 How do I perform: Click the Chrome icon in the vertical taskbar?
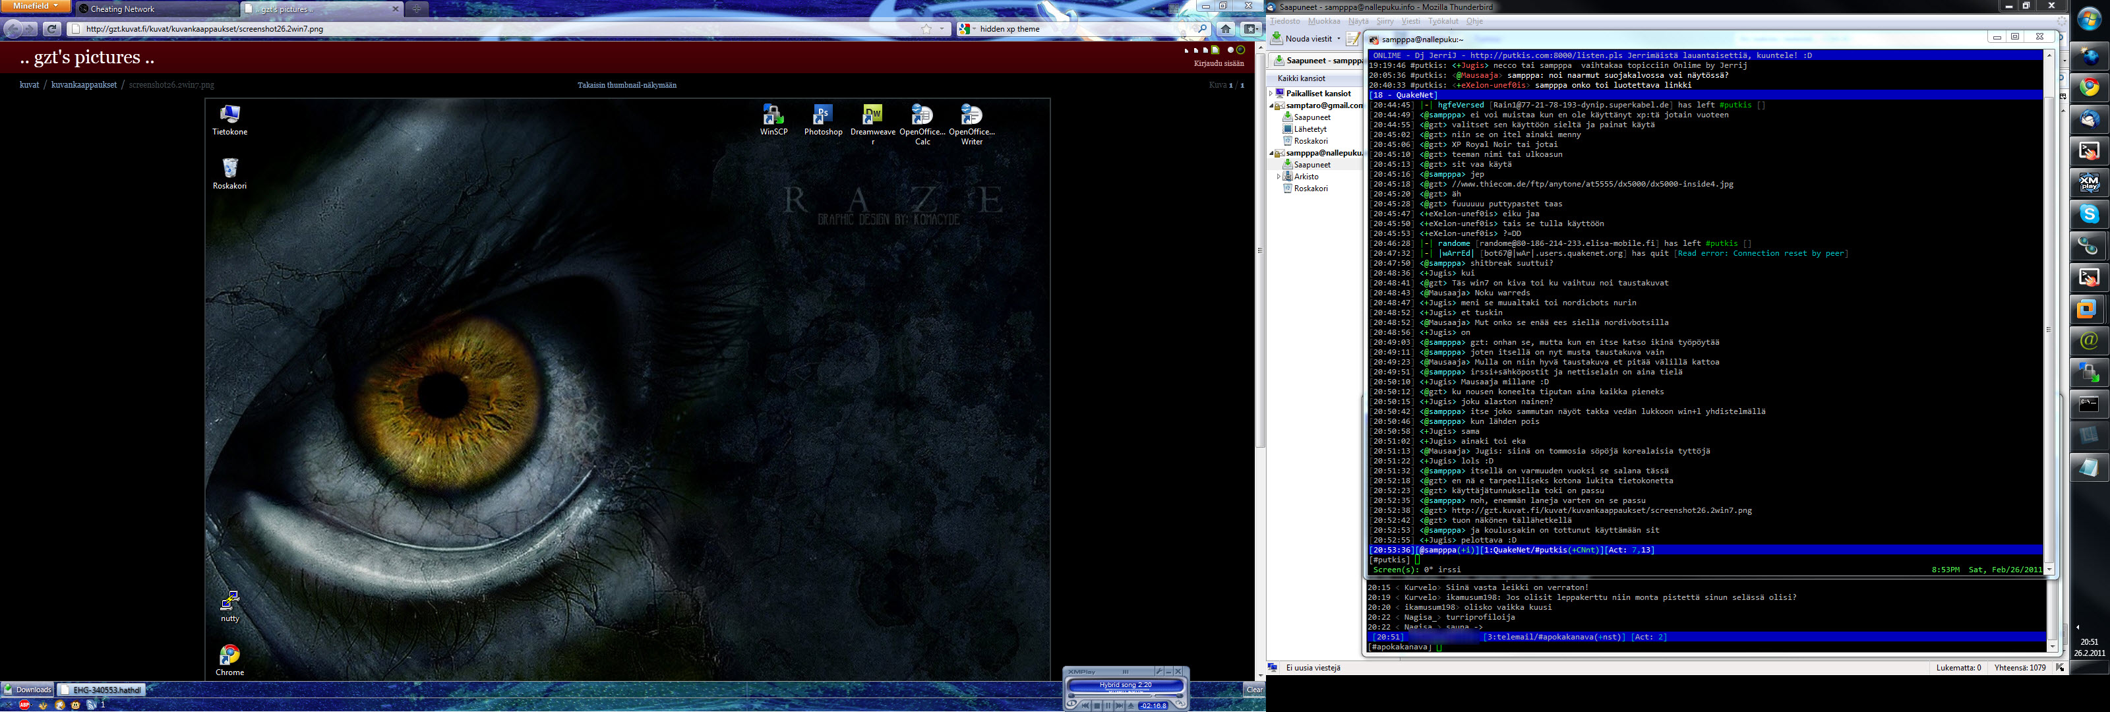point(2089,87)
